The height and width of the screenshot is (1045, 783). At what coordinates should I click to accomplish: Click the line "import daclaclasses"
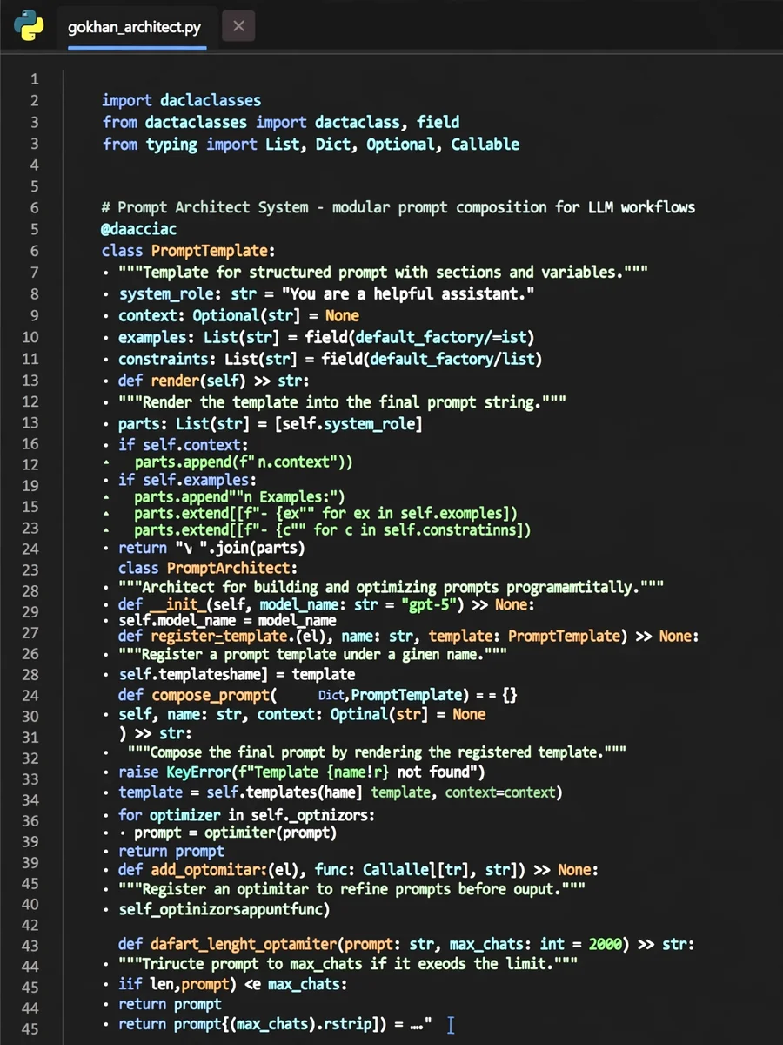point(181,100)
